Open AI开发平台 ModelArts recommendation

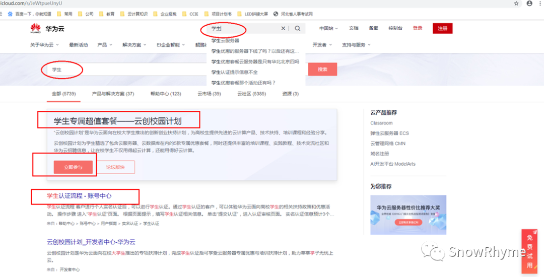click(393, 164)
